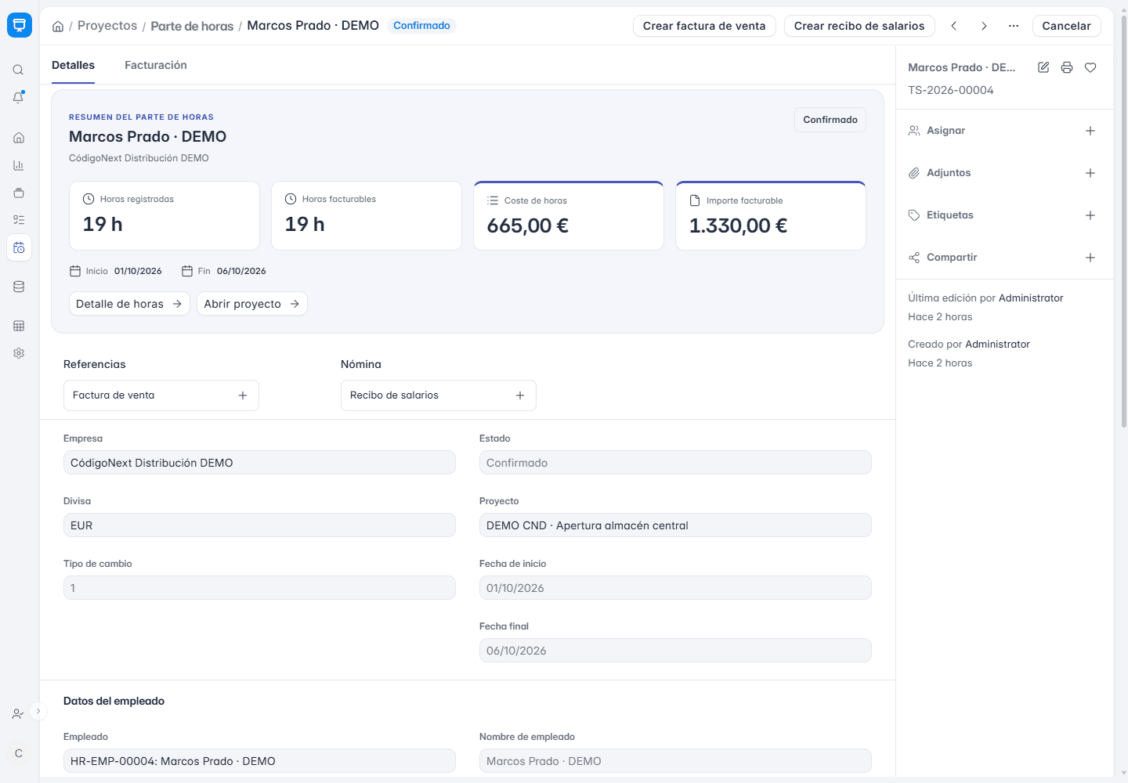This screenshot has width=1128, height=783.
Task: Mark as favorite with the heart icon
Action: click(x=1090, y=67)
